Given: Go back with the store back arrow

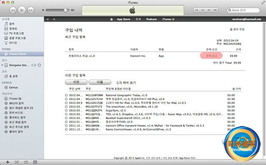Looking at the screenshot, I should click(x=48, y=19).
